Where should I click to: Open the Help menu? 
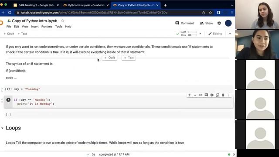coord(68,27)
